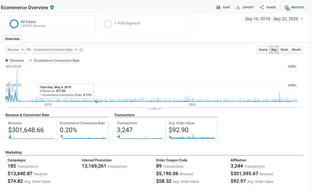This screenshot has width=312, height=192.
Task: Click the May 4, 2019 chart data point
Action: pos(96,101)
